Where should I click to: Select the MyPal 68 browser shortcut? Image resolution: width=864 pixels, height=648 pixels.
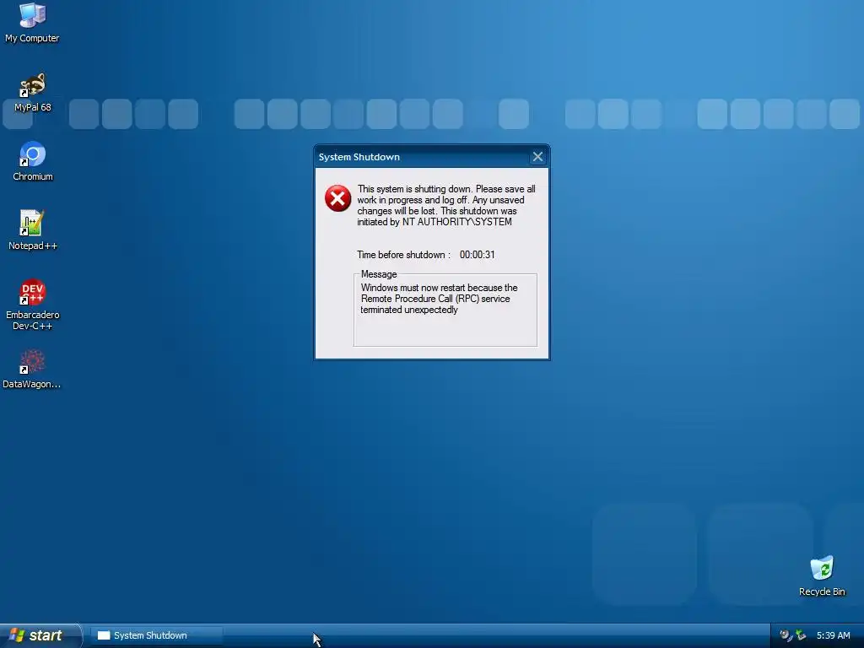[x=33, y=92]
